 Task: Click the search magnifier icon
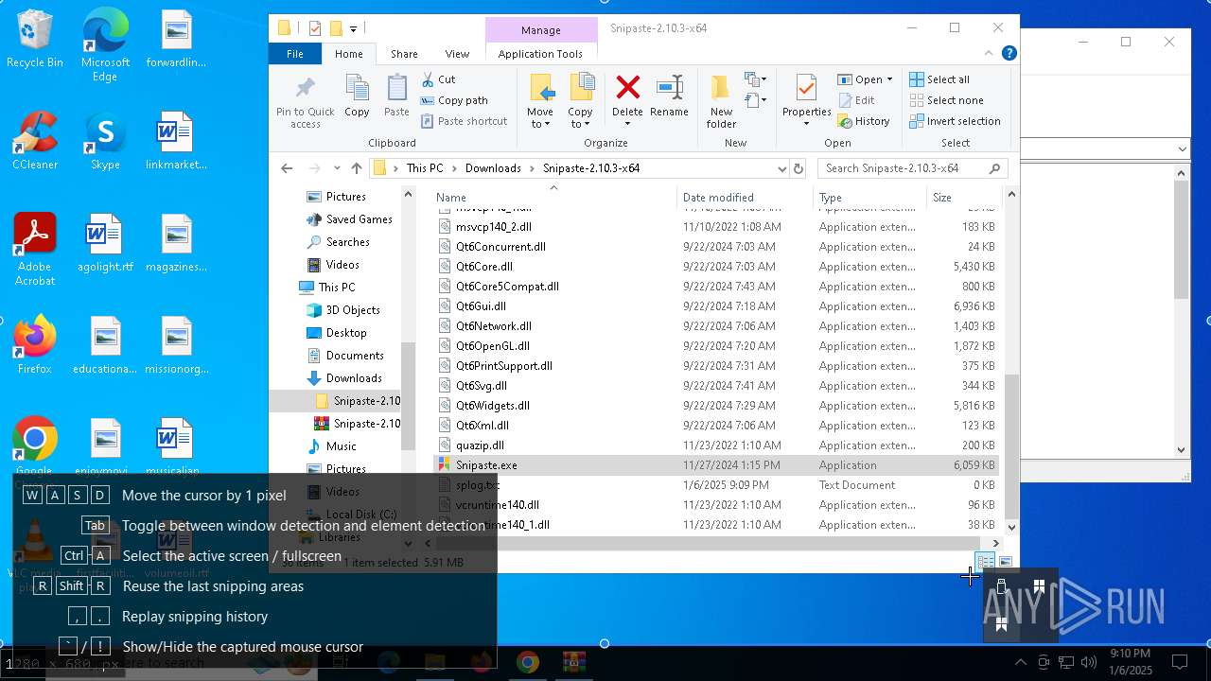pyautogui.click(x=994, y=168)
